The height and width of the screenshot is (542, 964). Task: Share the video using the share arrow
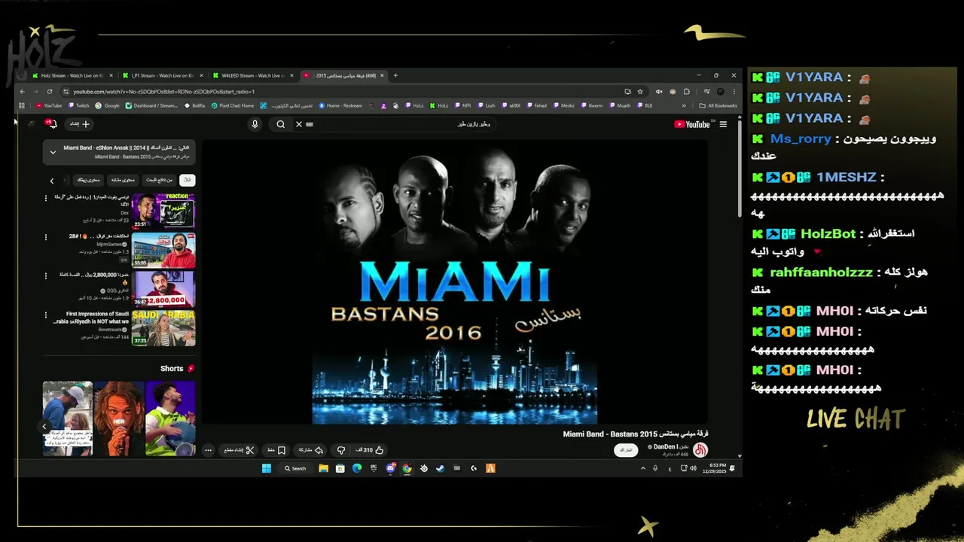[310, 450]
